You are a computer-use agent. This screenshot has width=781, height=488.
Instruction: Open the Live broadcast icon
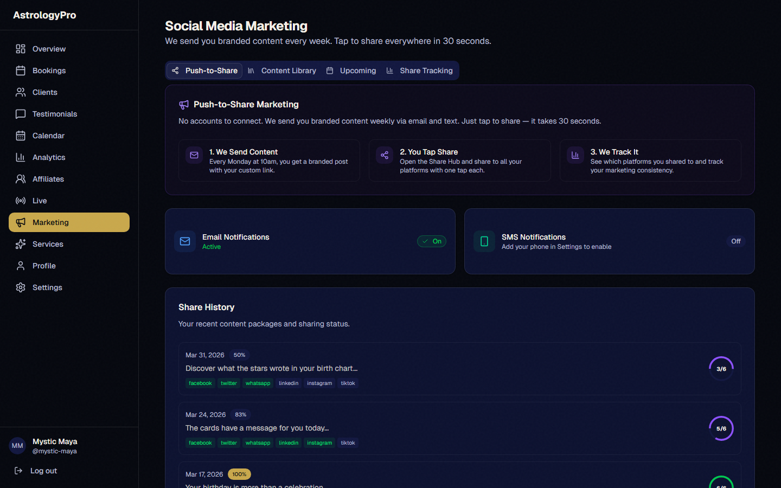click(x=21, y=200)
